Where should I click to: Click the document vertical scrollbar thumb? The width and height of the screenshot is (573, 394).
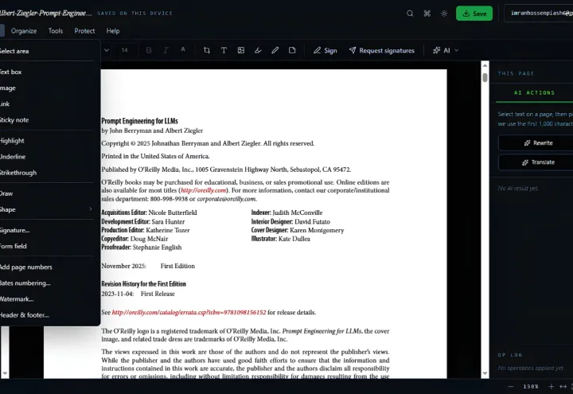click(x=485, y=77)
